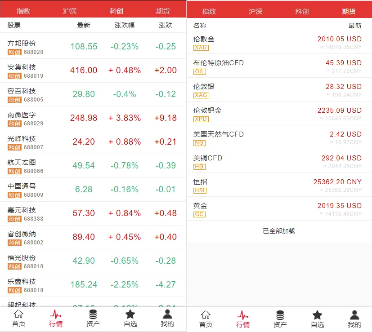Tap the 首页 home icon on the futures screen

point(206,315)
